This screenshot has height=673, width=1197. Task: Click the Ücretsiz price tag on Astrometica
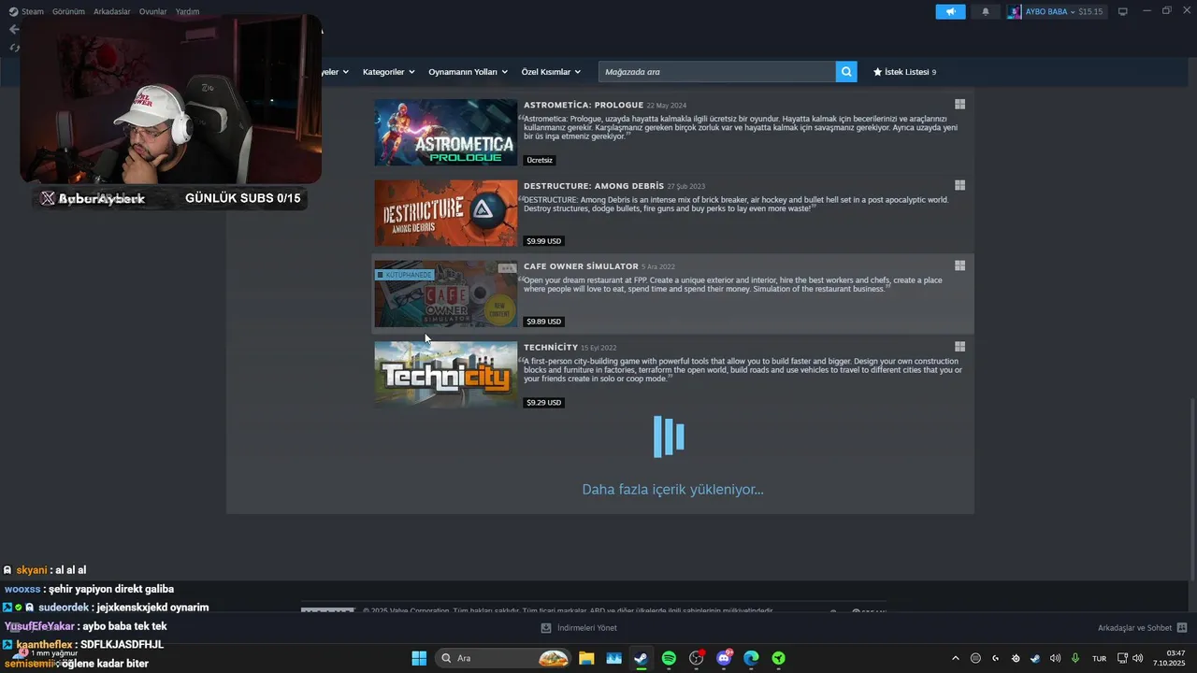pyautogui.click(x=540, y=160)
